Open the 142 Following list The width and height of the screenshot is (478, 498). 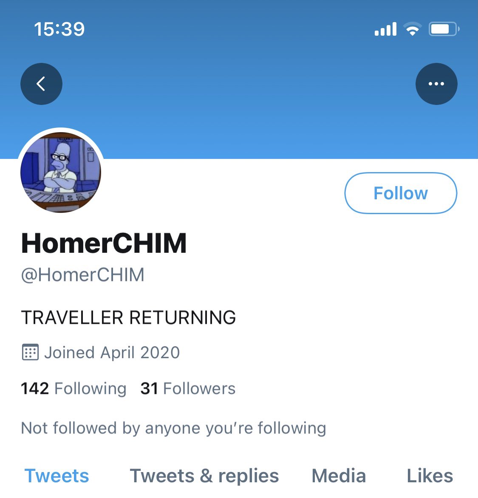[x=74, y=388]
